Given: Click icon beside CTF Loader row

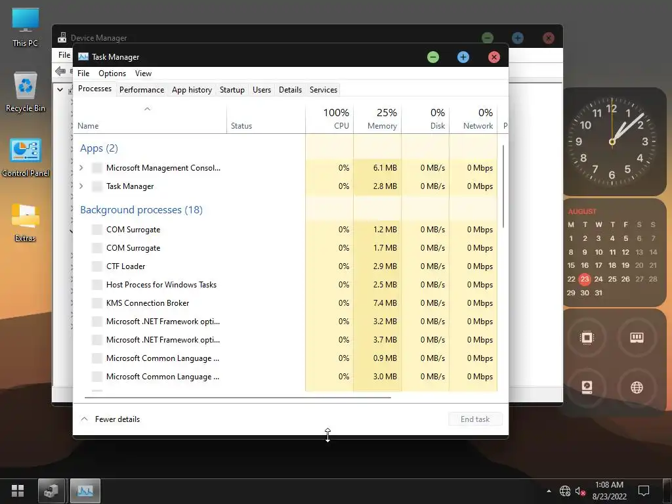Looking at the screenshot, I should coord(97,266).
